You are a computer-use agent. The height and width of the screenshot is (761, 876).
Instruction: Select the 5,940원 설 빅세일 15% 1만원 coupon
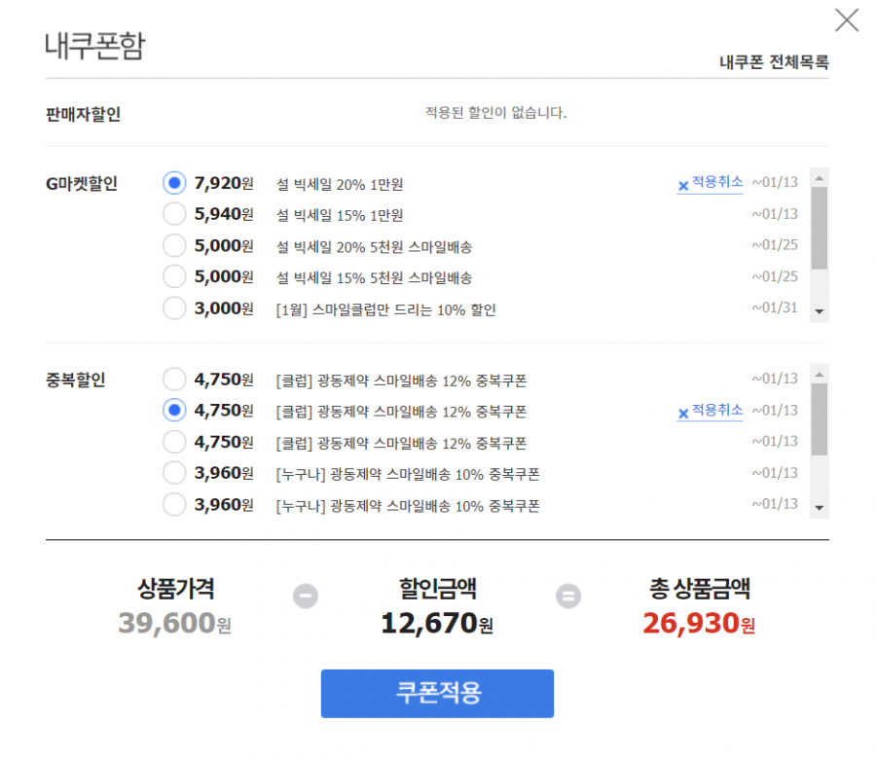174,214
